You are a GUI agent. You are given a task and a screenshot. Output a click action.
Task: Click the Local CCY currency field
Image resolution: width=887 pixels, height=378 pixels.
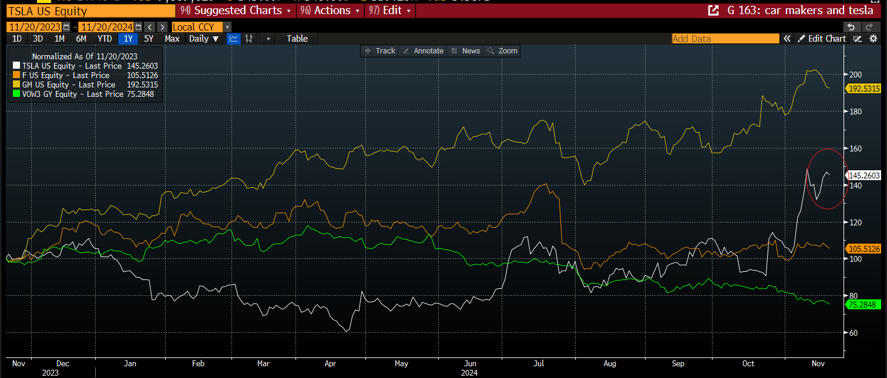(x=197, y=27)
